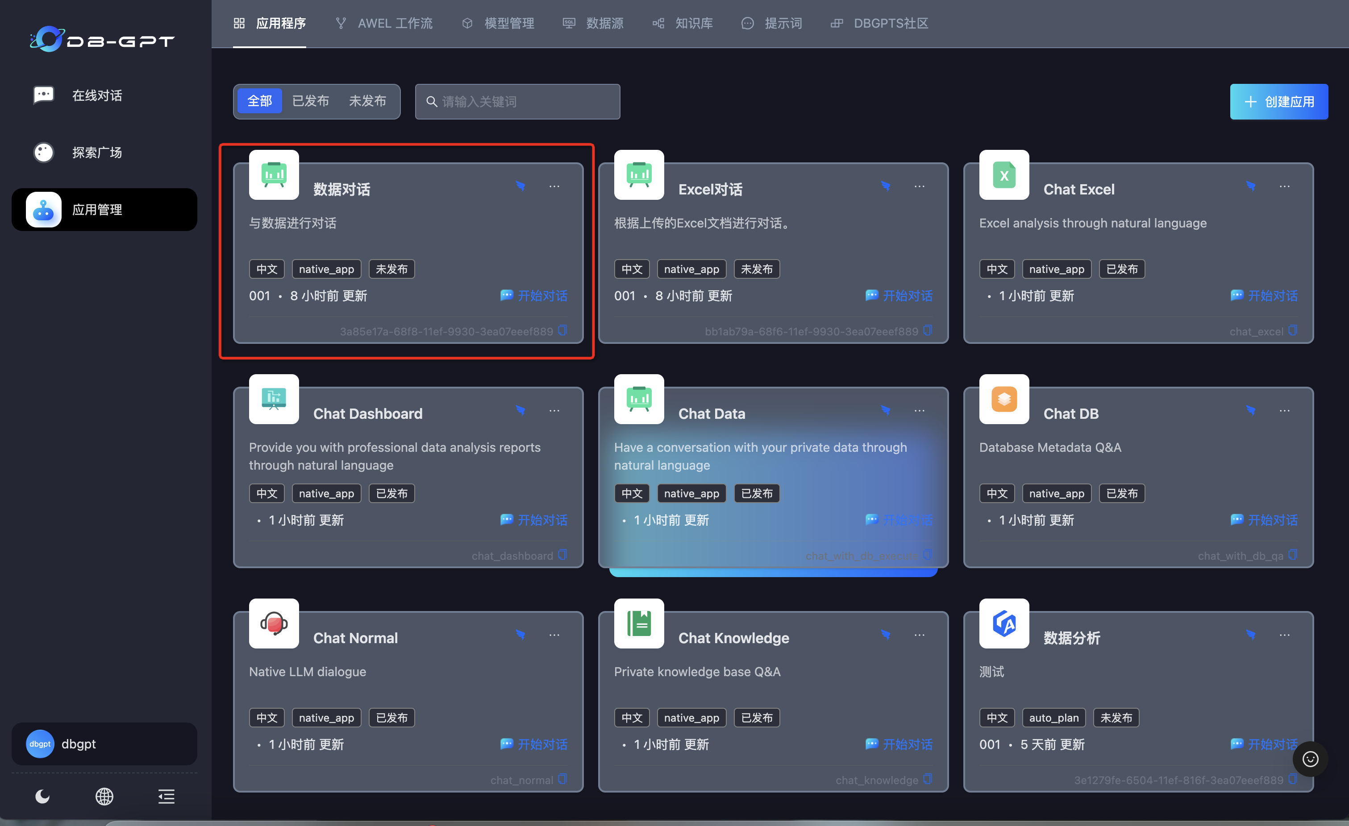1349x826 pixels.
Task: Open ellipsis menu on Chat DB card
Action: tap(1284, 410)
